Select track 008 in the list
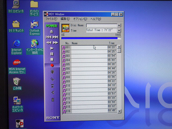 pos(89,77)
